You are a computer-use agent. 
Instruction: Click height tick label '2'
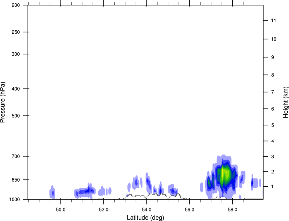273,172
